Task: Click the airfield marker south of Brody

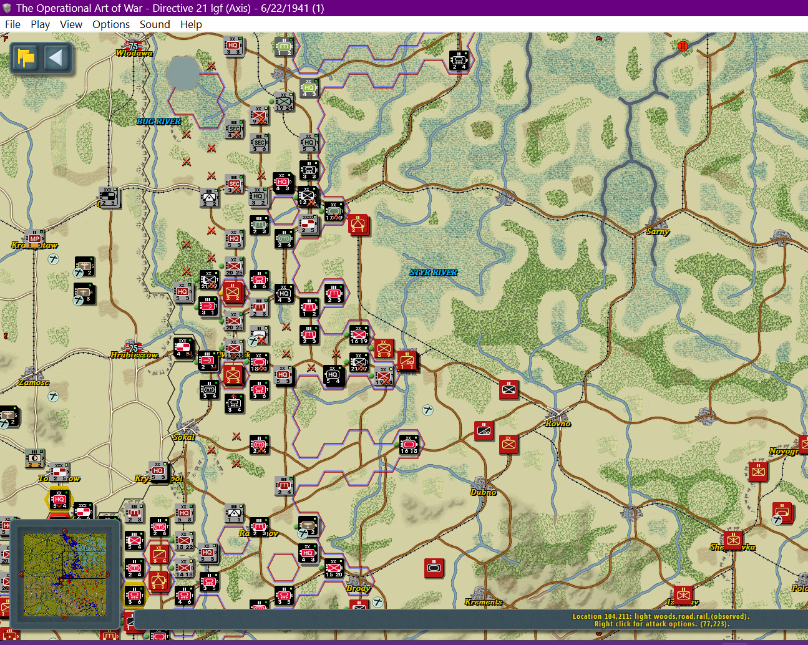Action: (x=378, y=602)
